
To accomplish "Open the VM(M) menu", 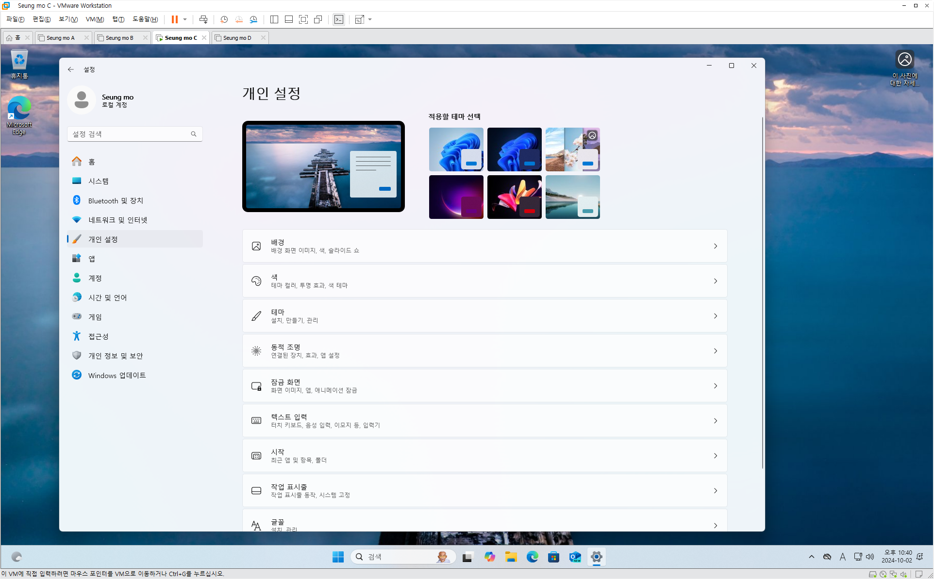I will 95,19.
